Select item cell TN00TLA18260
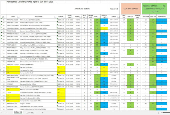The image size is (170, 115). [x=13, y=48]
